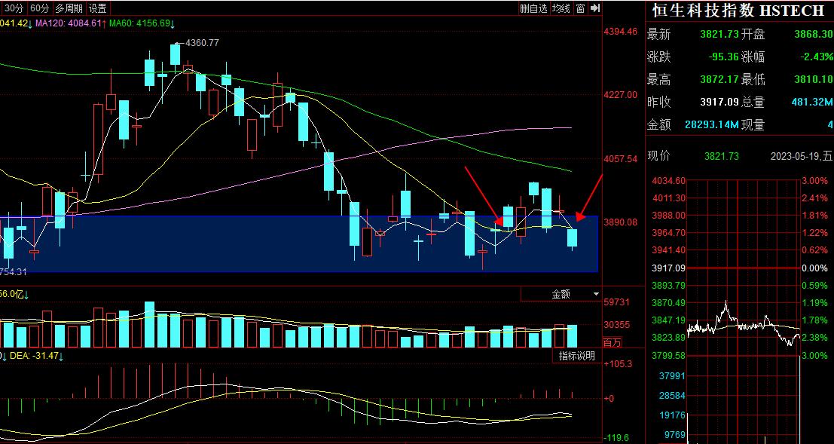Click the 3890.08 price axis label
The image size is (834, 444).
[620, 222]
